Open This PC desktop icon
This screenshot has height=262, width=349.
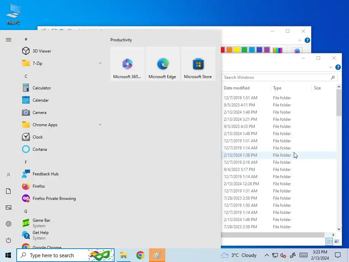pos(13,14)
